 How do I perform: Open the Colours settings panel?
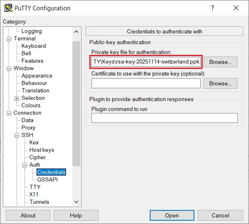tap(31, 105)
